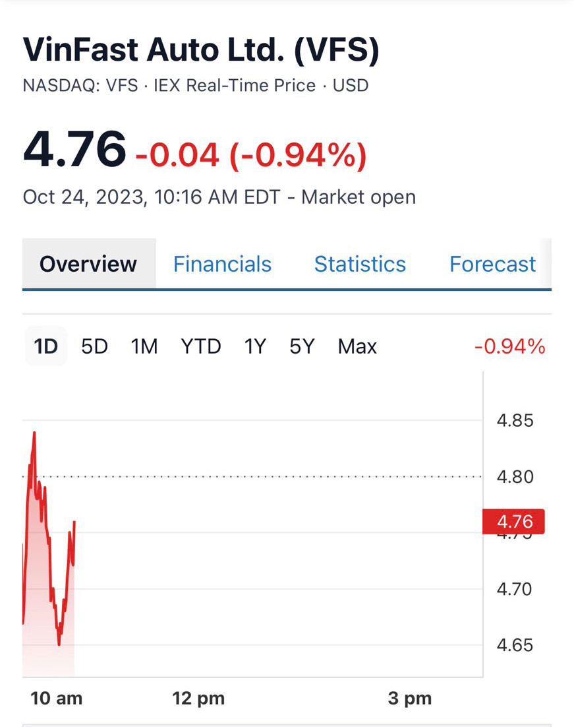Viewport: 574px width, 727px height.
Task: Click the NASDAQ: VFS exchange info line
Action: pyautogui.click(x=196, y=86)
